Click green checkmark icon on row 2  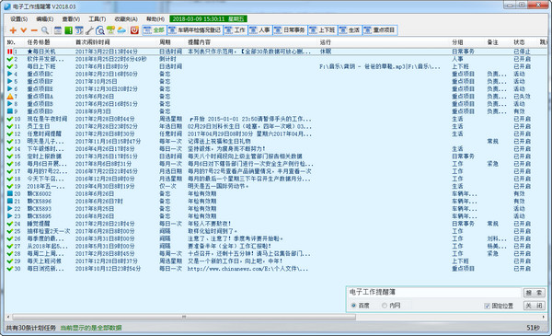[10, 59]
